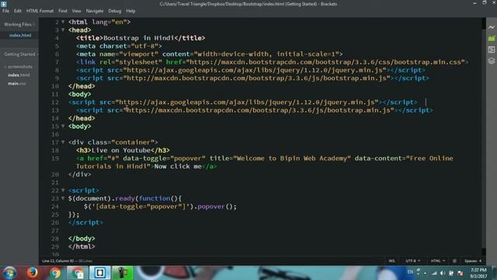Open the Edit menu

17,11
